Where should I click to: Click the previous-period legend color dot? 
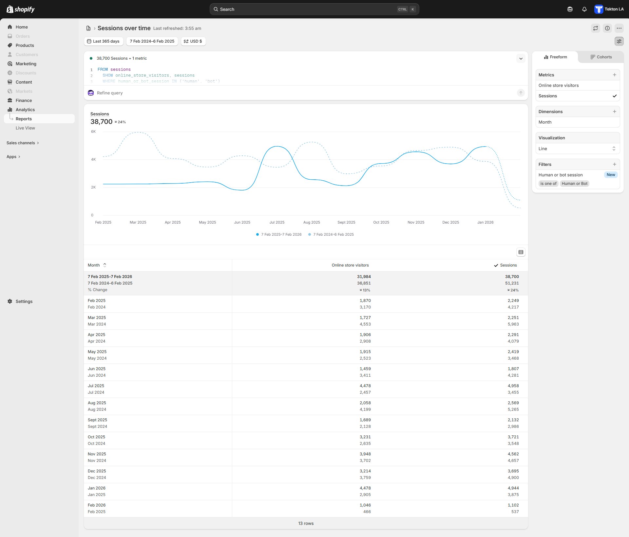click(x=310, y=234)
